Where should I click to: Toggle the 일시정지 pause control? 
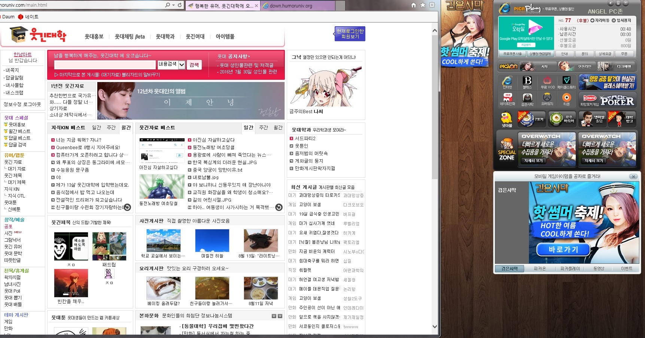pos(621,20)
